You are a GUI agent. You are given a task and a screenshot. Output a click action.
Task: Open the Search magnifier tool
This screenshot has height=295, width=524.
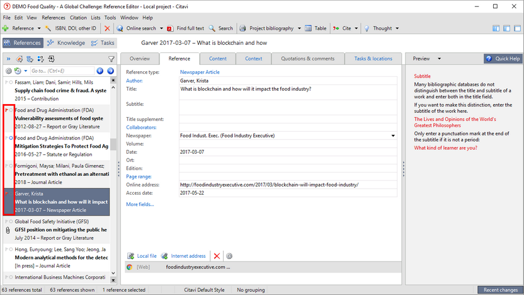[x=220, y=28]
